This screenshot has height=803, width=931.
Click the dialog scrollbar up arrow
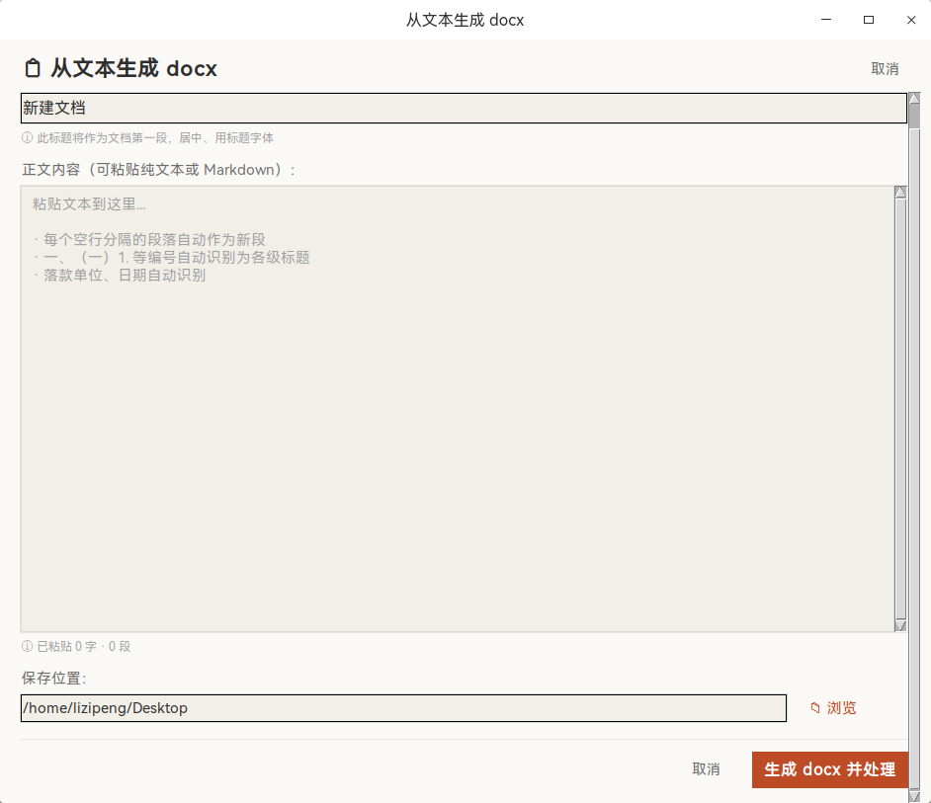click(914, 98)
